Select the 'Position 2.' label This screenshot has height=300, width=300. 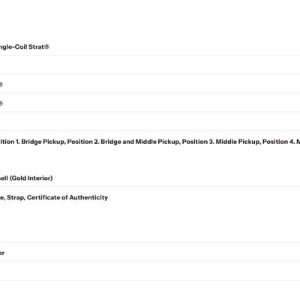point(83,142)
